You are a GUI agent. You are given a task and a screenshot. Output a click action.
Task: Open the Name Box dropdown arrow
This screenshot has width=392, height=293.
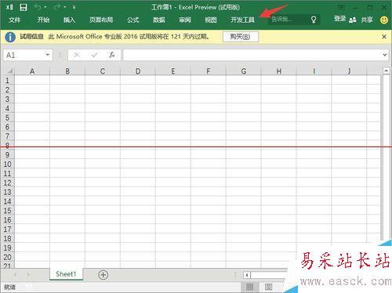[x=48, y=55]
